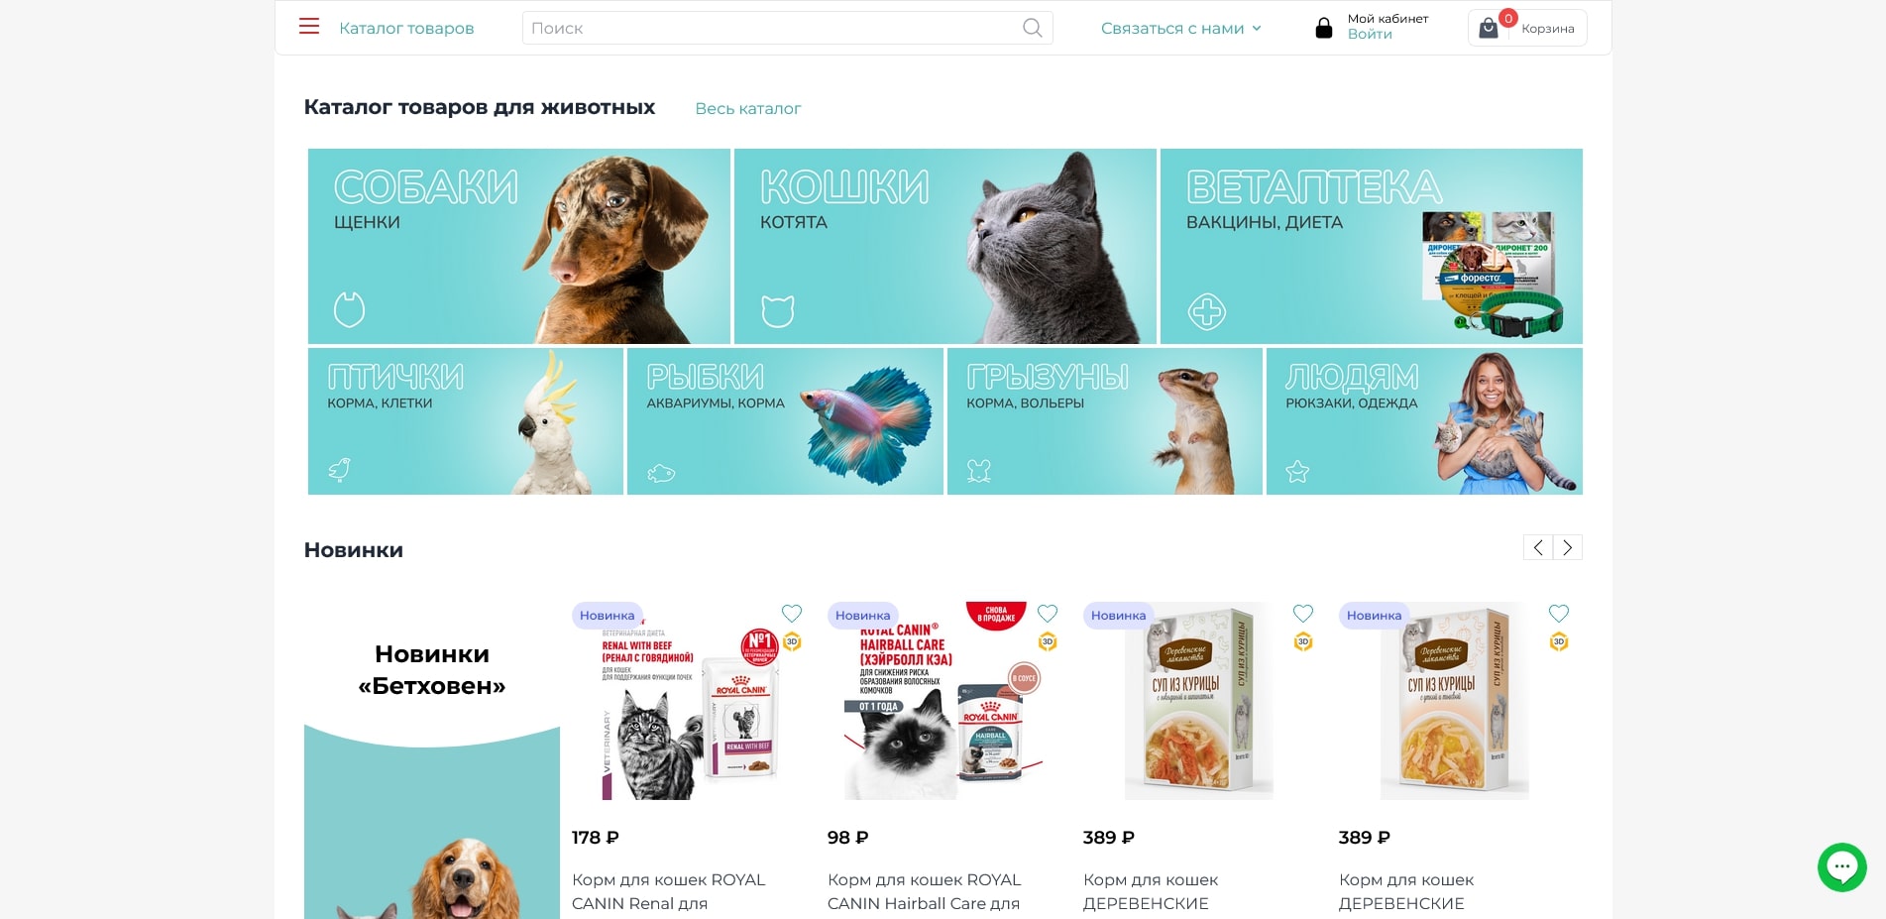The image size is (1886, 919).
Task: Show previous Новинки products with left arrow
Action: point(1538,547)
